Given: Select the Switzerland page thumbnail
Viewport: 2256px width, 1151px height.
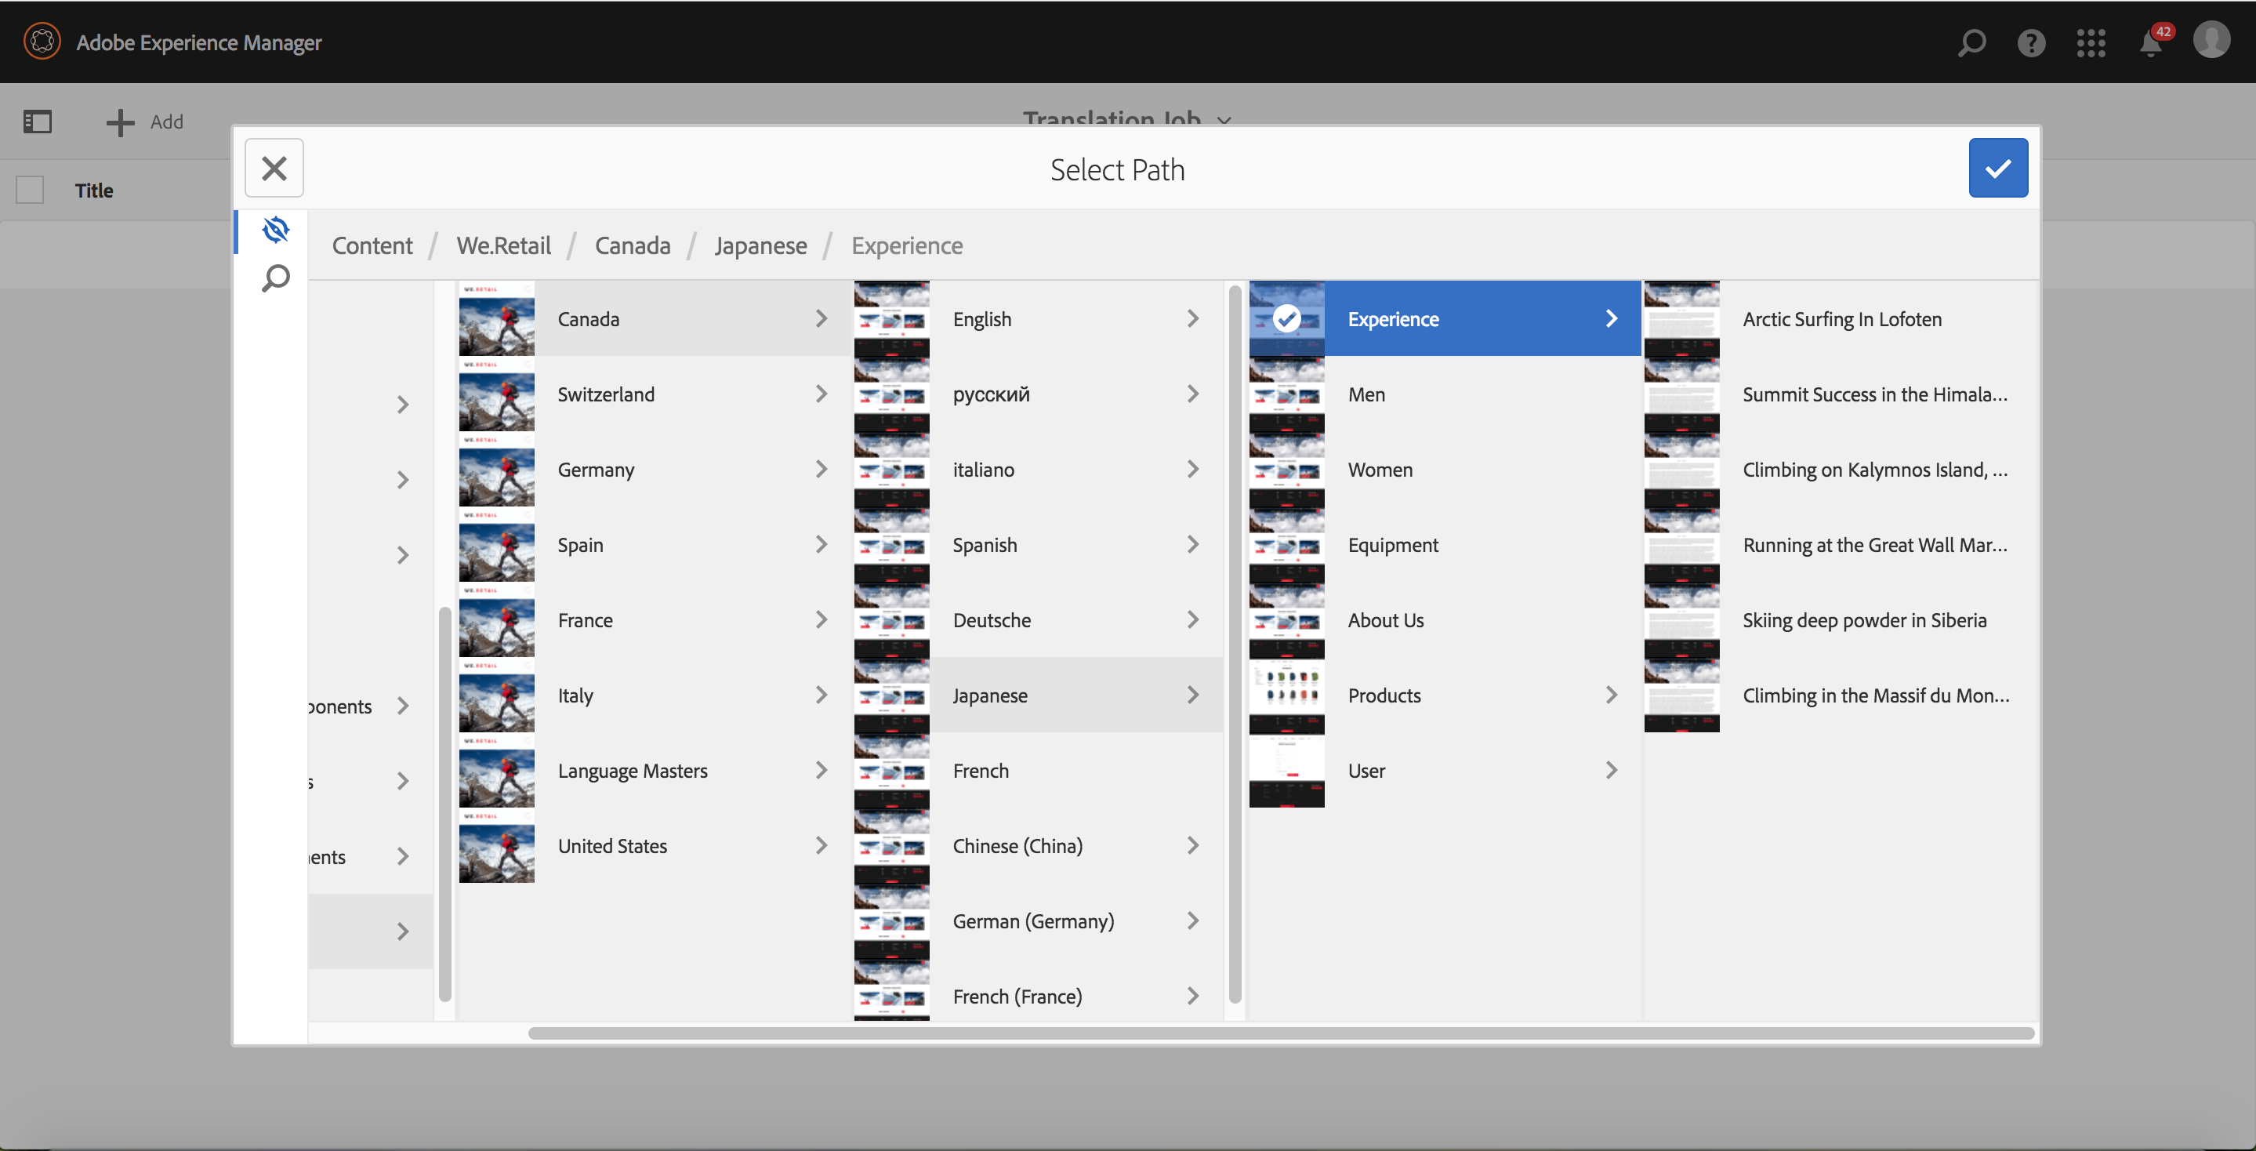Looking at the screenshot, I should point(496,394).
